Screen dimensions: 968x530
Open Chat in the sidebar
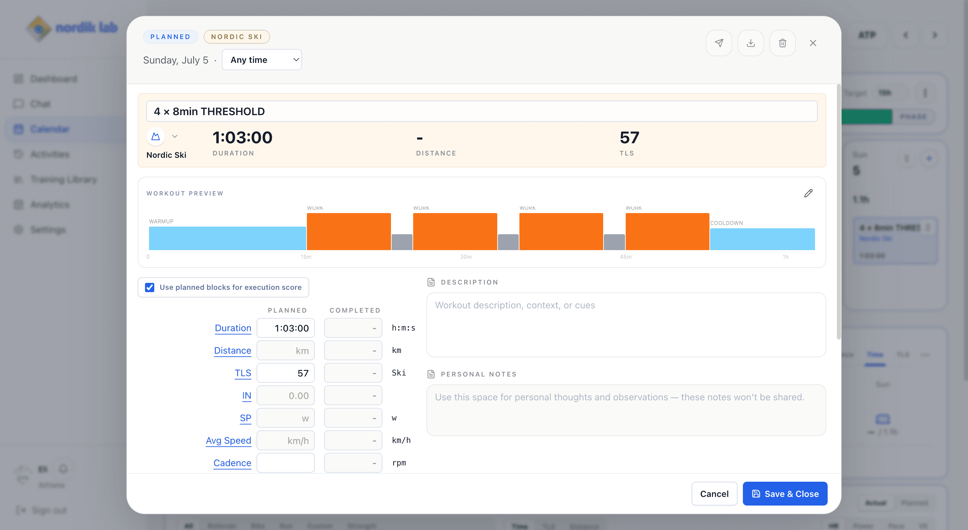[x=41, y=104]
